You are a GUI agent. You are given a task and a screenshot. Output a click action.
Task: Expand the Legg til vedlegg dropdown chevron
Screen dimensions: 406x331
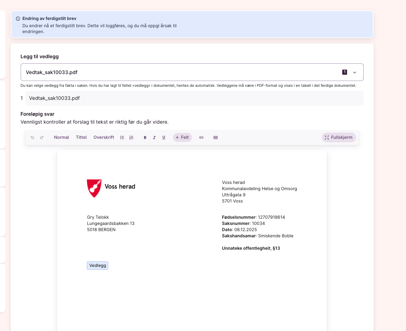click(x=355, y=72)
